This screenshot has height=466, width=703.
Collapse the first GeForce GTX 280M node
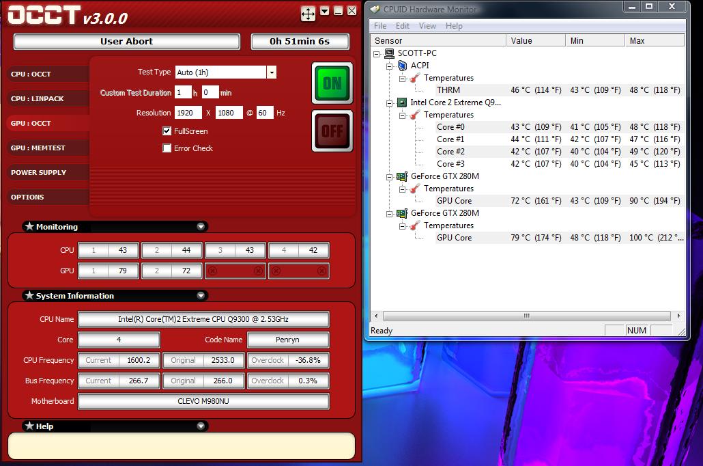[389, 177]
